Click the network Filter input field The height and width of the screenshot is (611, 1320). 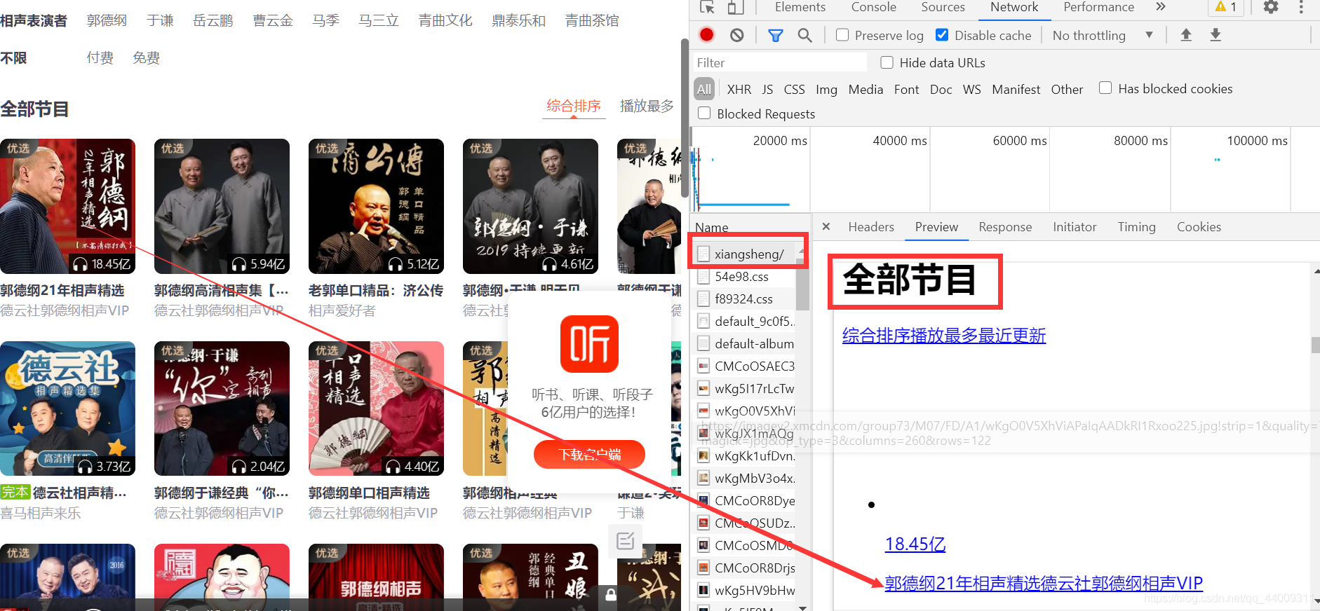(779, 62)
